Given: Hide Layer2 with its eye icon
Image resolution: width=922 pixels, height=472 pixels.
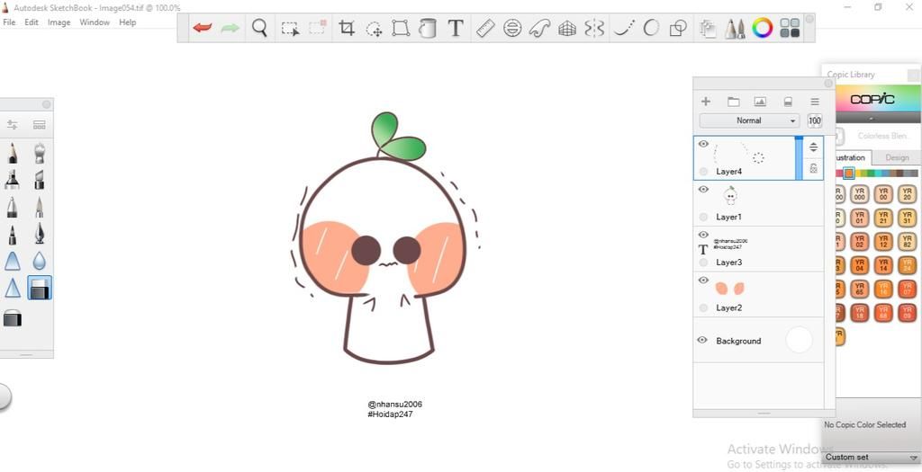Looking at the screenshot, I should 703,280.
